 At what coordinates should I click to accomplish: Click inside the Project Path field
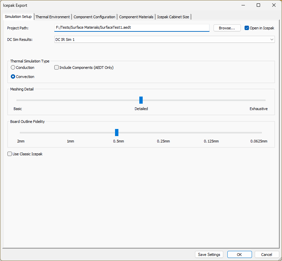[132, 28]
